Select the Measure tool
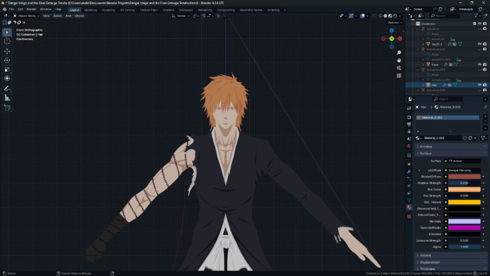The height and width of the screenshot is (276, 490). 7,98
